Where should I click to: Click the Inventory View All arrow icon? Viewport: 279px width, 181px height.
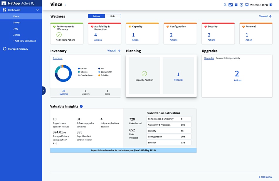[119, 51]
